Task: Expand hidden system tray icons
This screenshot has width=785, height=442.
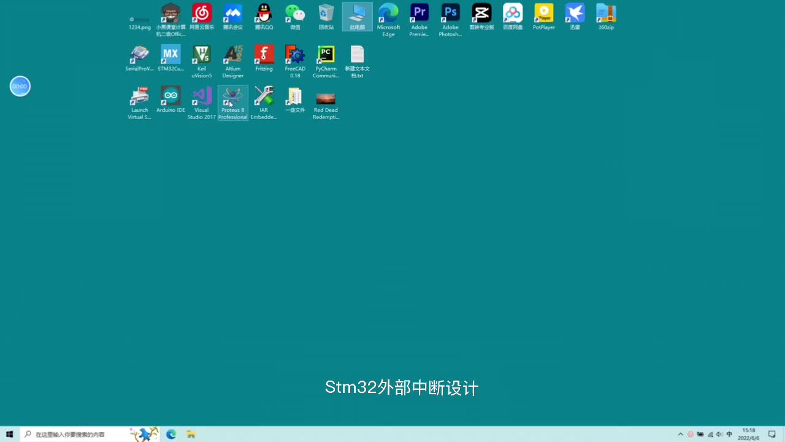Action: click(x=680, y=434)
